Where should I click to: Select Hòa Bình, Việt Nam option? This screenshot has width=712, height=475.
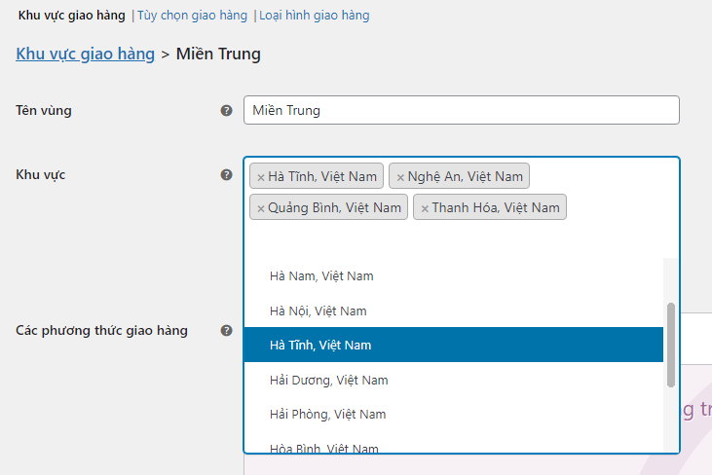pos(324,448)
